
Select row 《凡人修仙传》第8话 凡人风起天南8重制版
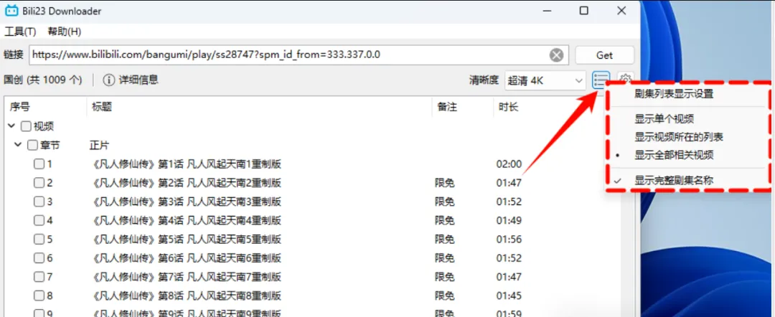click(187, 295)
